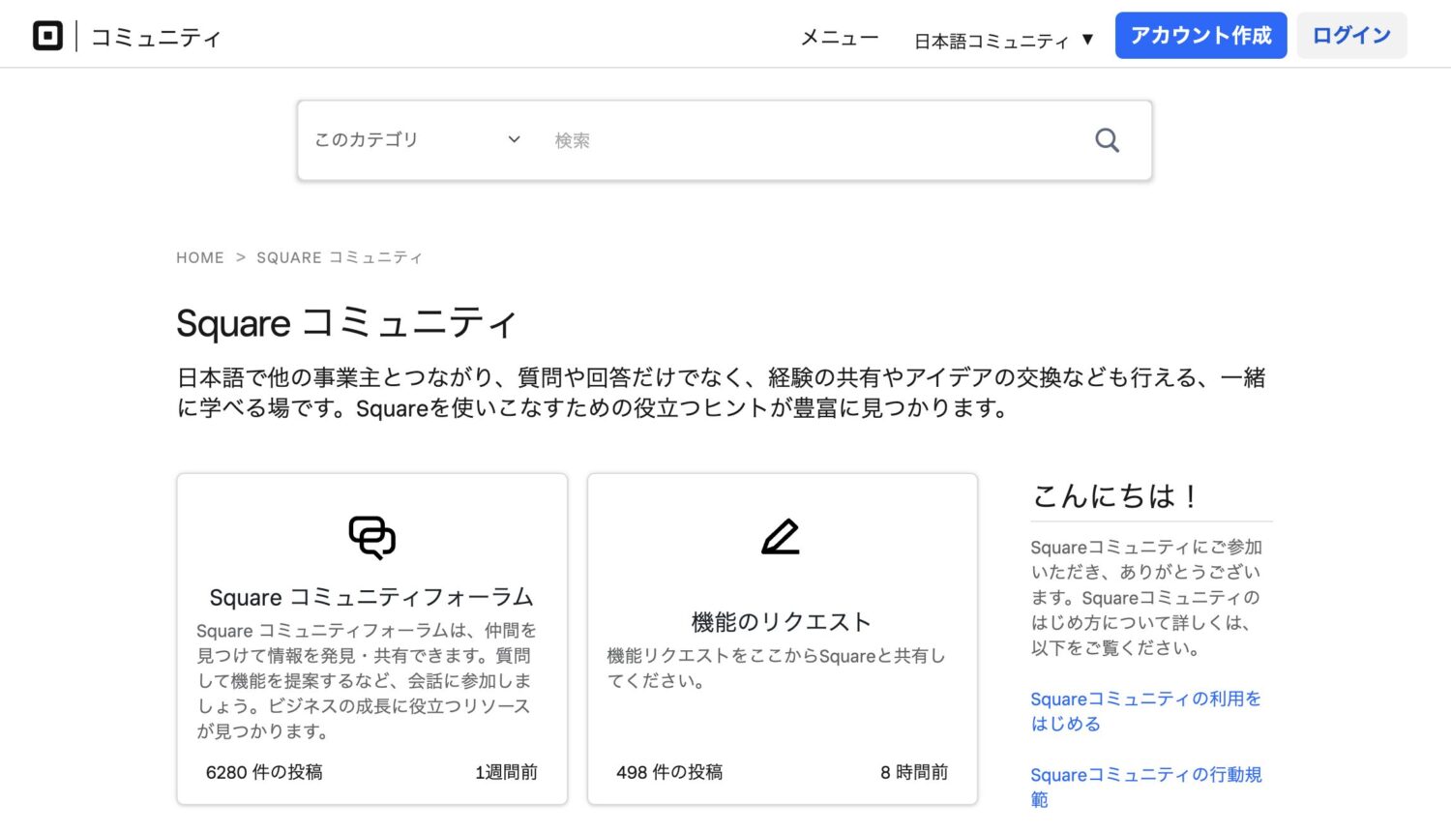Select the magnifying glass search icon
Image resolution: width=1451 pixels, height=833 pixels.
click(1107, 139)
